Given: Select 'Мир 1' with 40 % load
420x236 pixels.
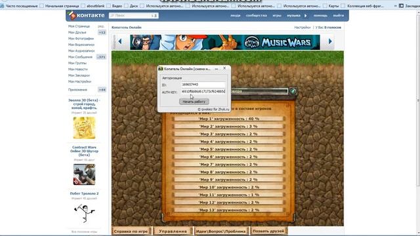Looking at the screenshot, I should (228, 119).
